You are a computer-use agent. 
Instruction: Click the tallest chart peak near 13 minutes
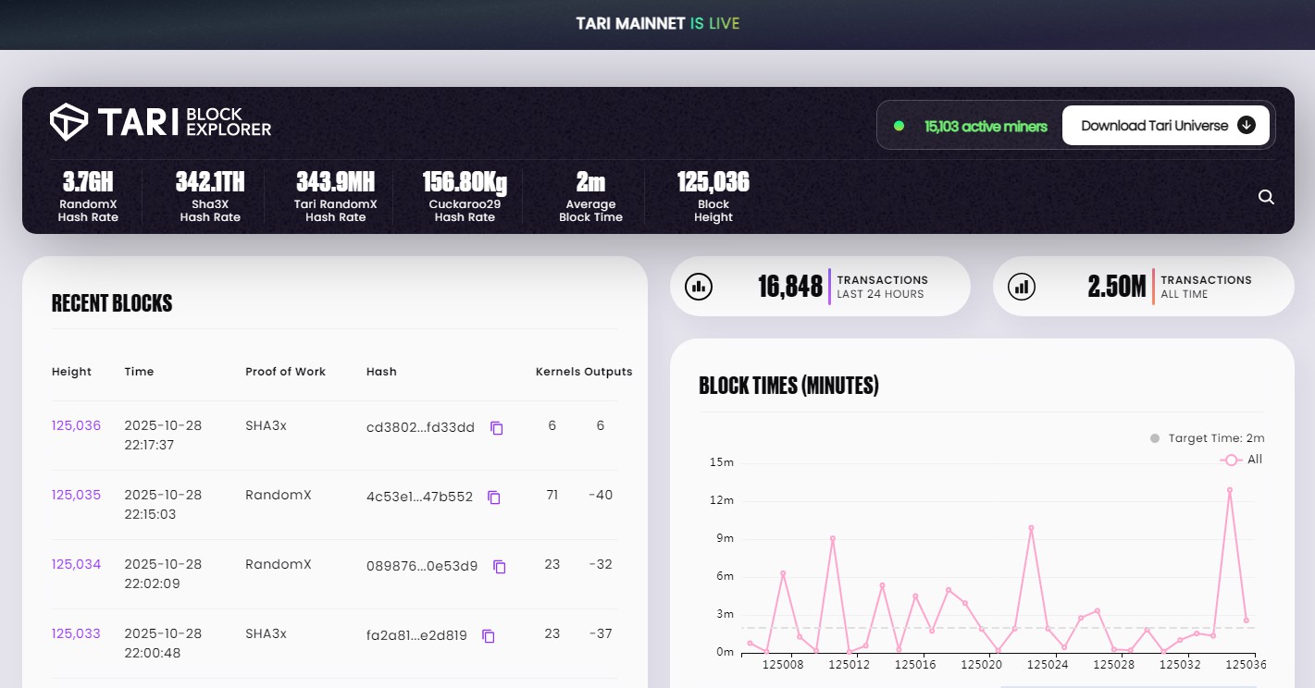coord(1230,489)
